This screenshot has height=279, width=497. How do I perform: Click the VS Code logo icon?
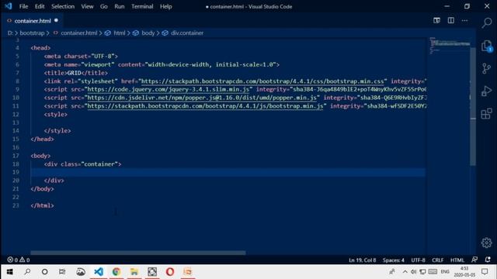pos(9,6)
